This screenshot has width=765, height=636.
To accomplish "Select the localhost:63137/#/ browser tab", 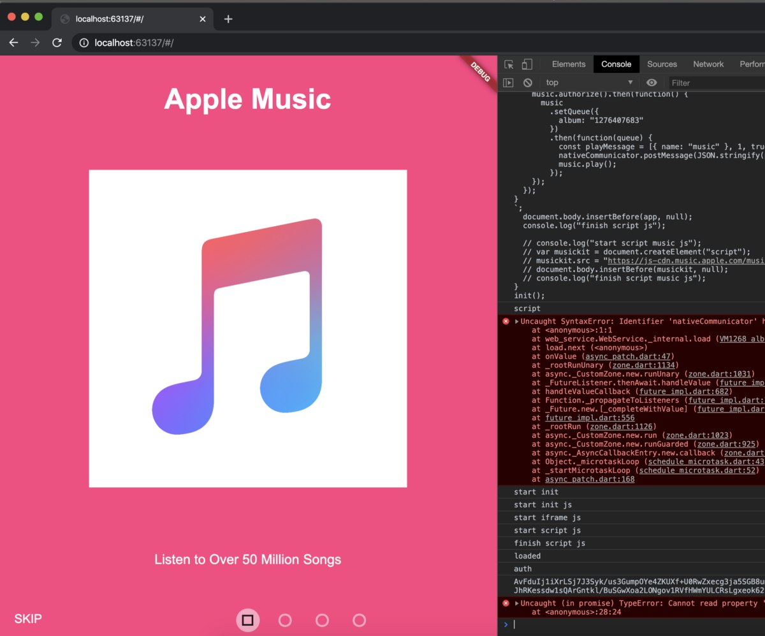I will pyautogui.click(x=133, y=19).
